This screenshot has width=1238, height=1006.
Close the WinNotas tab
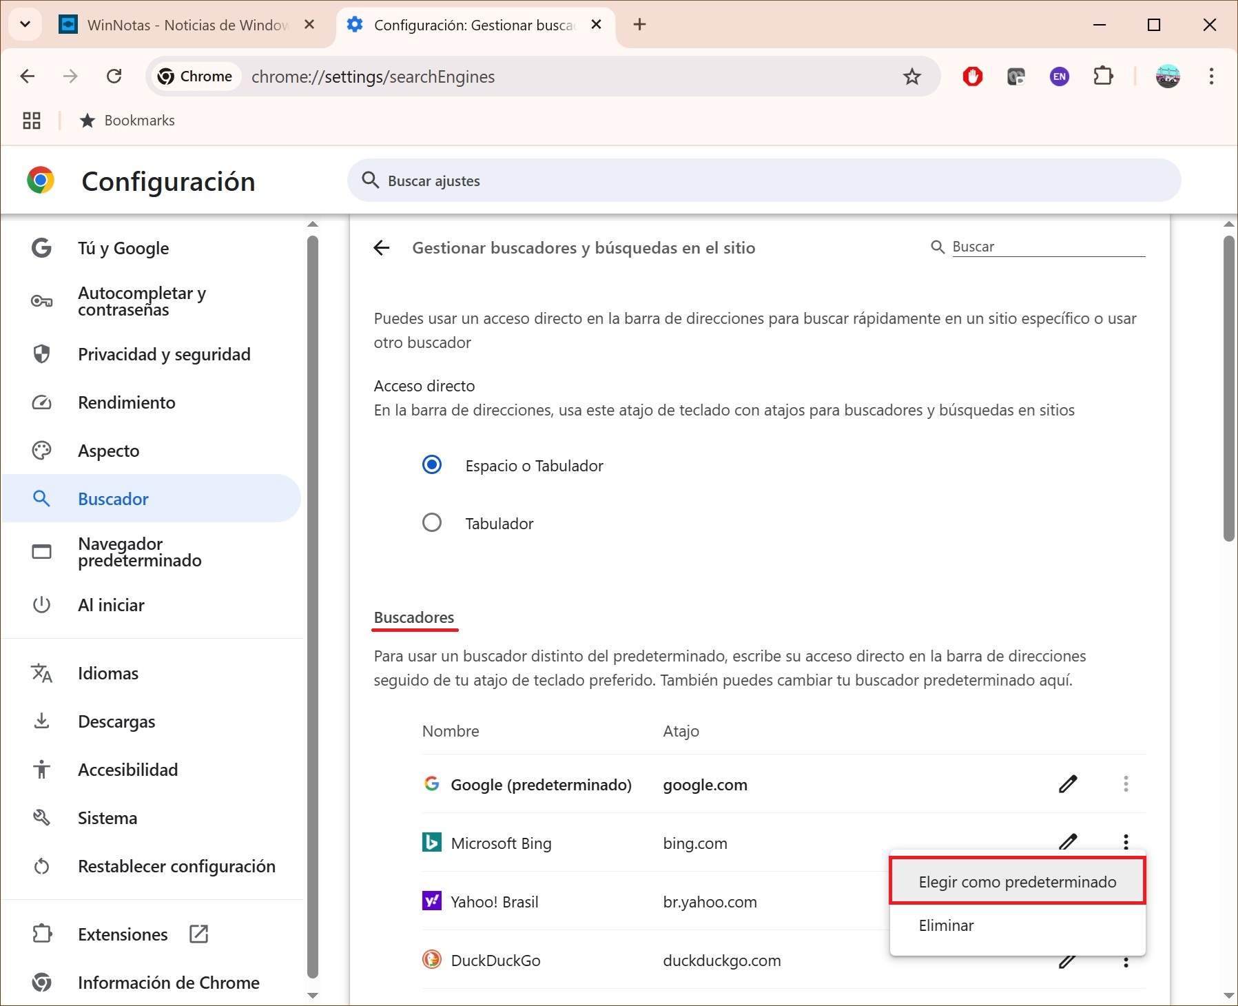click(x=309, y=25)
